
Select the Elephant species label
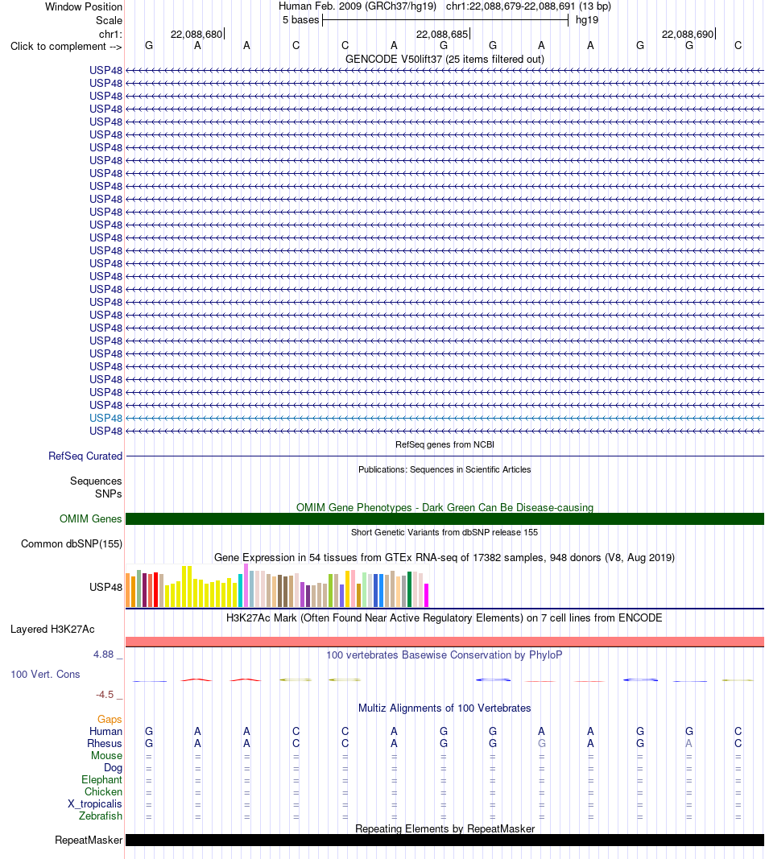click(101, 779)
